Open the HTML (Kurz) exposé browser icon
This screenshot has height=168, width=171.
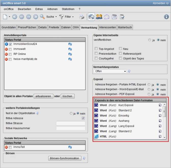(97, 136)
